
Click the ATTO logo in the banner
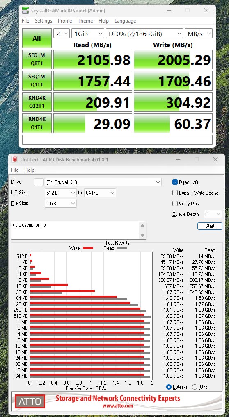tap(30, 401)
